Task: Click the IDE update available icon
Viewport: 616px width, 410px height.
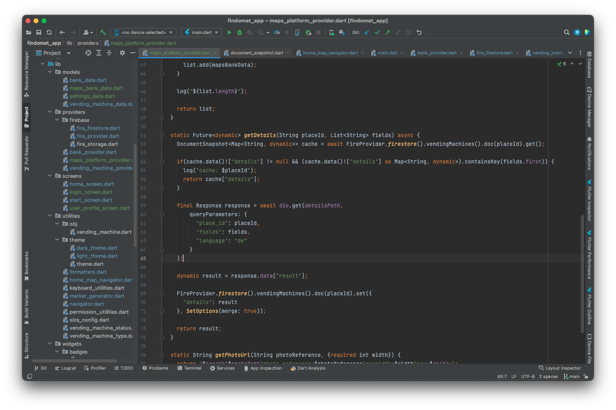Action: (577, 32)
